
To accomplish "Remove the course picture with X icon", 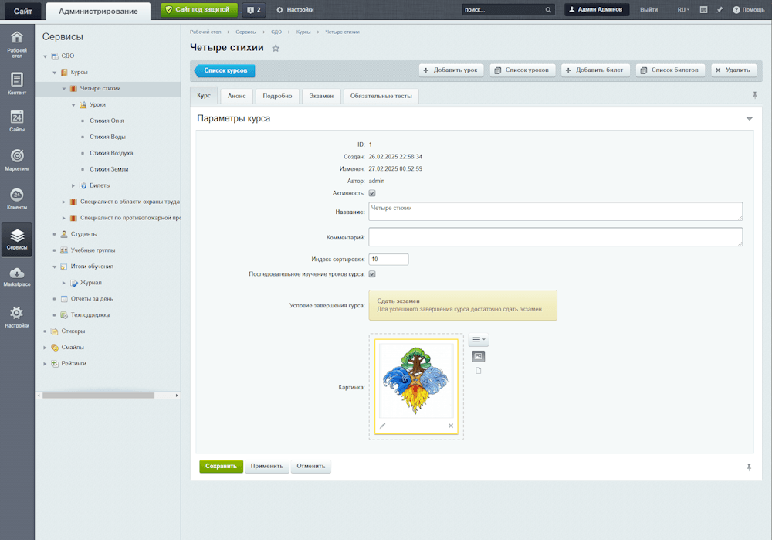I will tap(451, 426).
